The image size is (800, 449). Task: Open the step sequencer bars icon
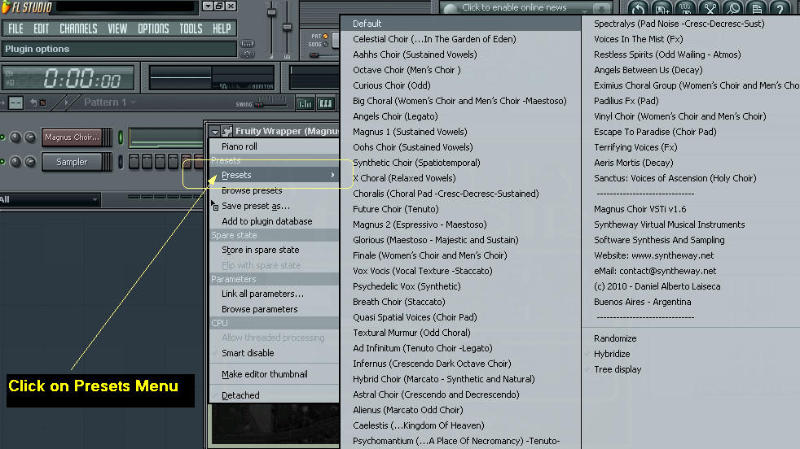click(305, 104)
